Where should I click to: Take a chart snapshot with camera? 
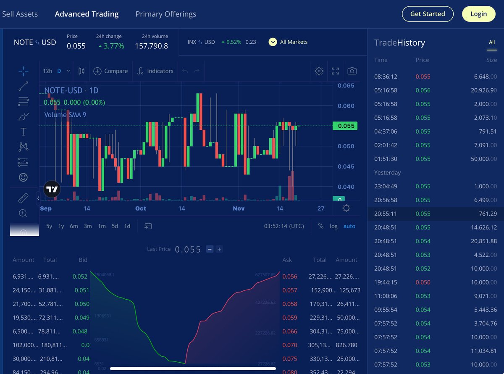(x=352, y=71)
